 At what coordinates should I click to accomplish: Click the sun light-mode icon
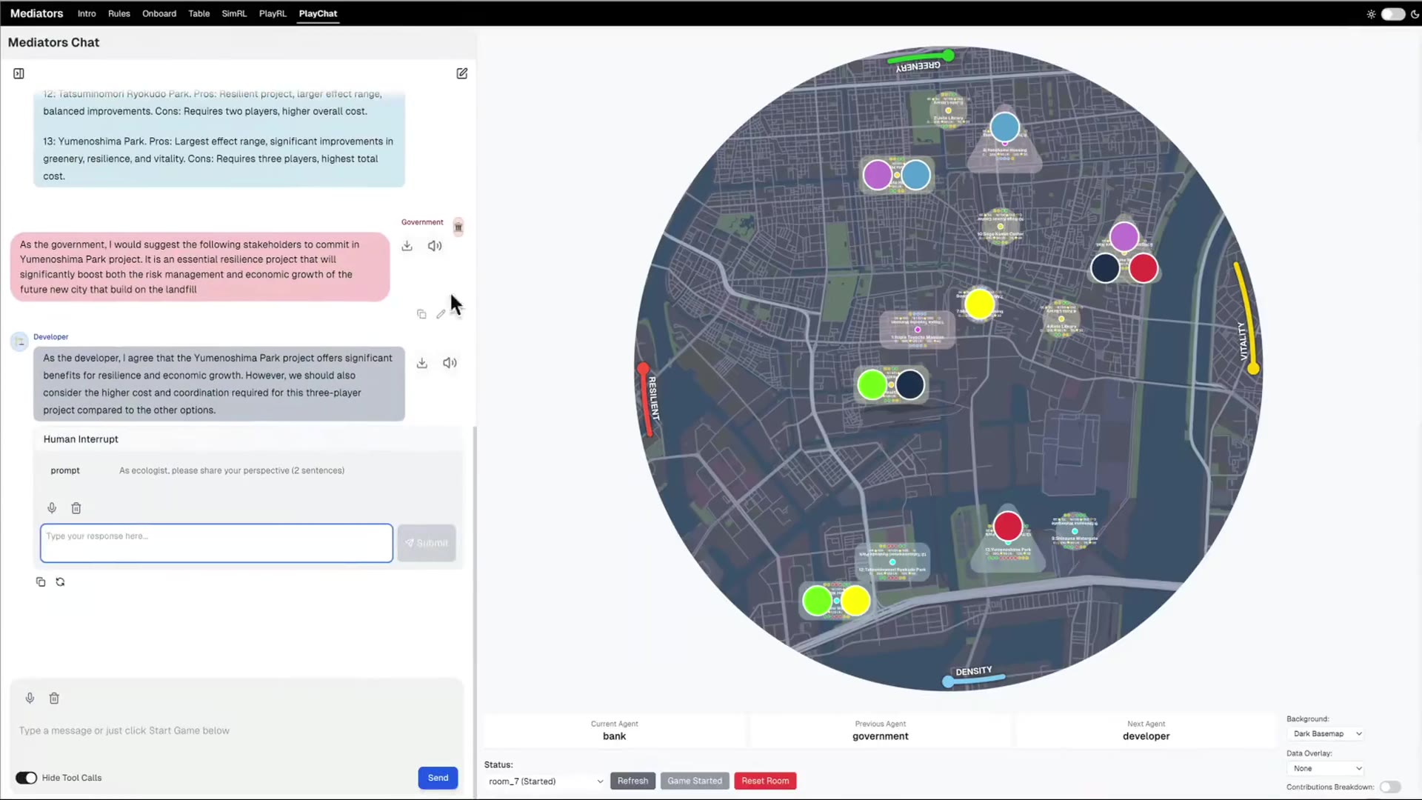[x=1371, y=14]
